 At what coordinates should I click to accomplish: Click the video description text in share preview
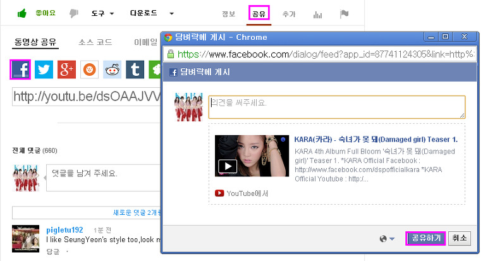point(374,165)
